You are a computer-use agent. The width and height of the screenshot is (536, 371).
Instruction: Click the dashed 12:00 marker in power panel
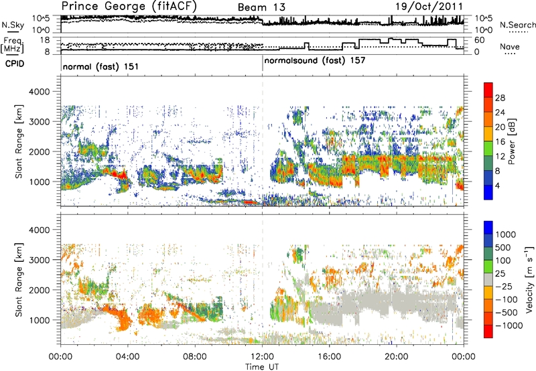coord(263,141)
